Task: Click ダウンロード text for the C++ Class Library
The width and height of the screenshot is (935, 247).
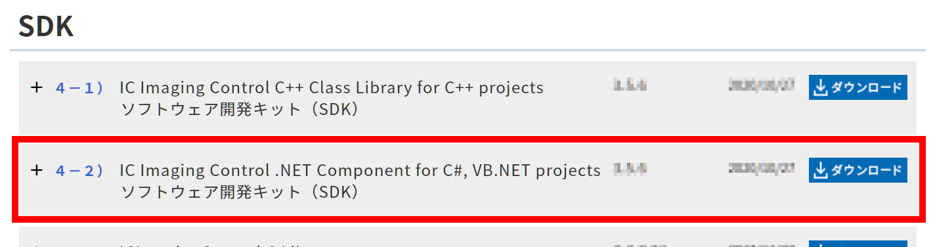Action: click(x=866, y=88)
